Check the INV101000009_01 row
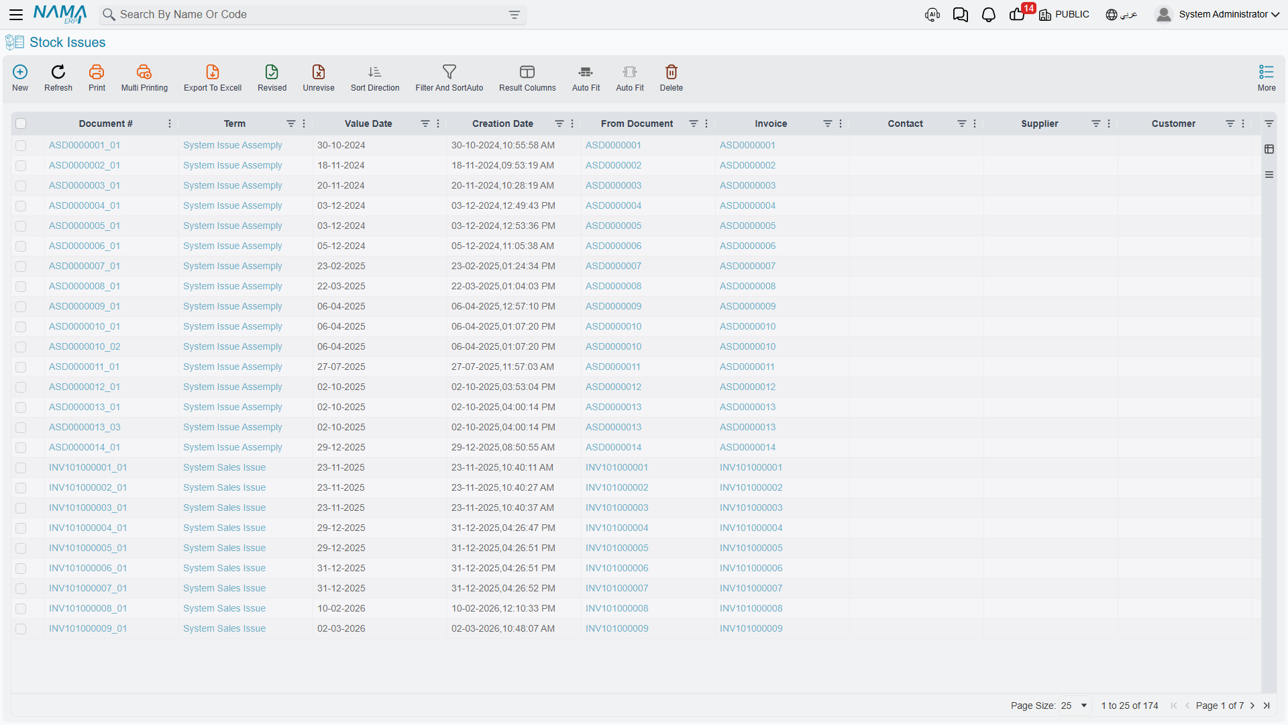This screenshot has height=725, width=1288. tap(21, 629)
